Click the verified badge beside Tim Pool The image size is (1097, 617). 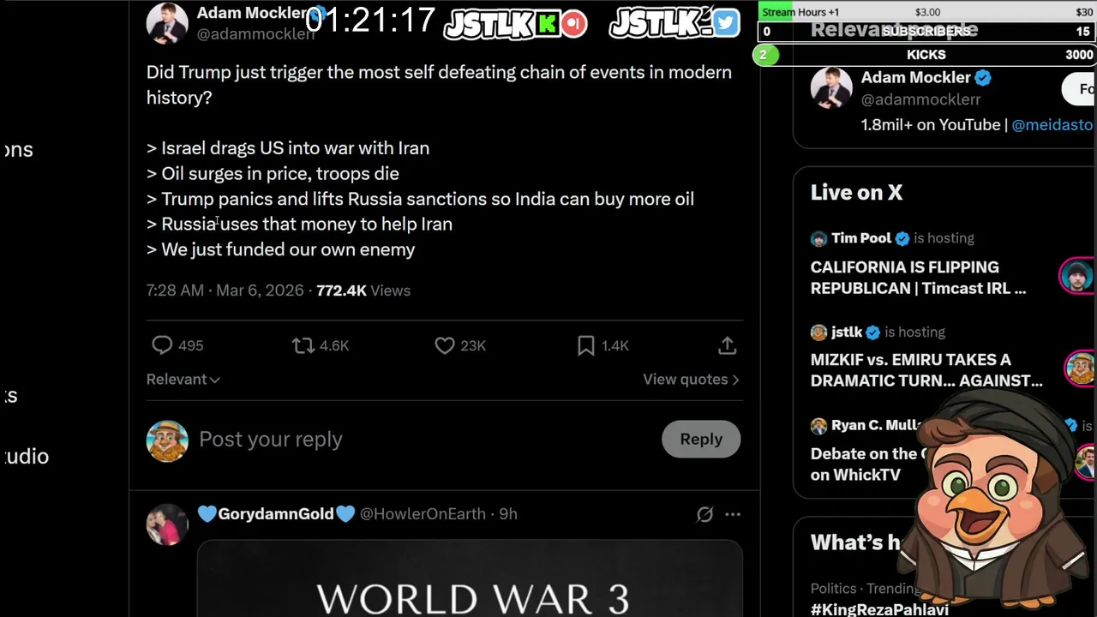902,238
